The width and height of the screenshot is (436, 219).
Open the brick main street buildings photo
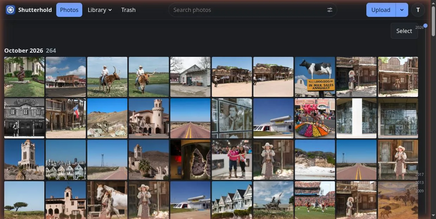(x=66, y=77)
